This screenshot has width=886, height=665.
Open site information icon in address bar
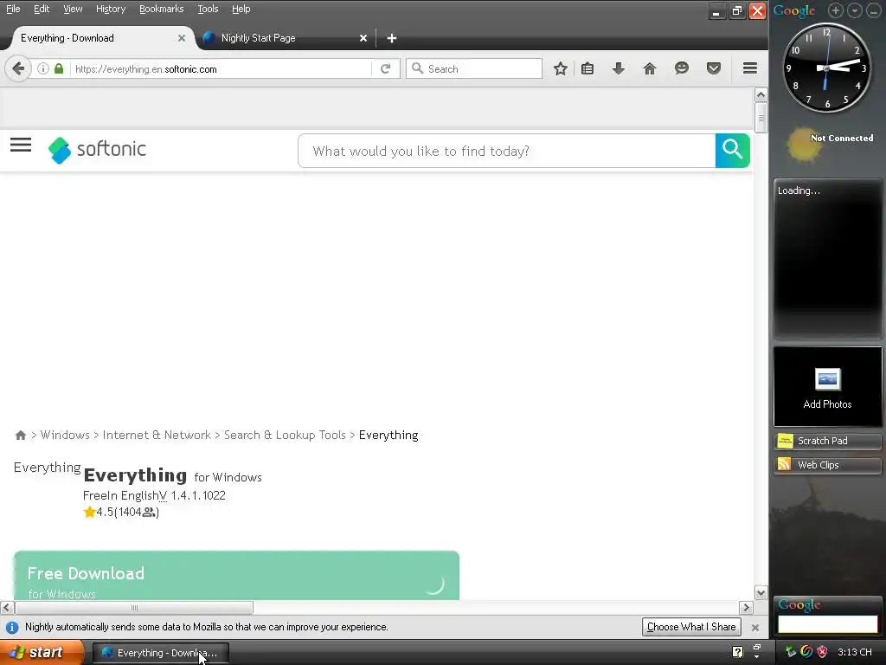[43, 69]
